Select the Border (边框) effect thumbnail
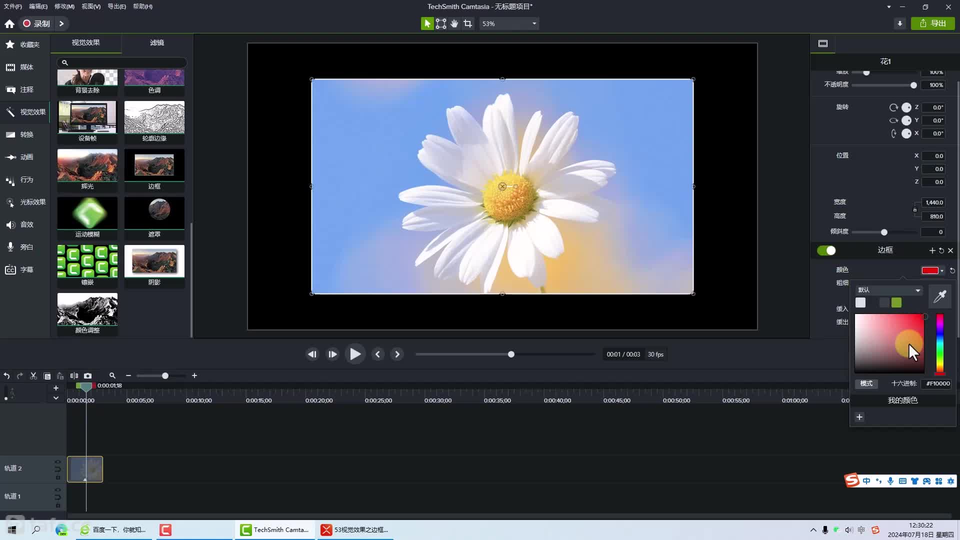Viewport: 960px width, 540px height. tap(154, 170)
